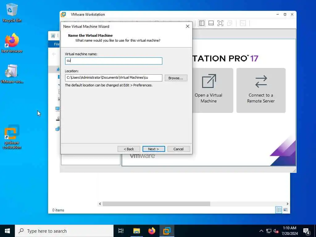
Task: Select the Recycle Bin desktop icon
Action: coord(12,12)
